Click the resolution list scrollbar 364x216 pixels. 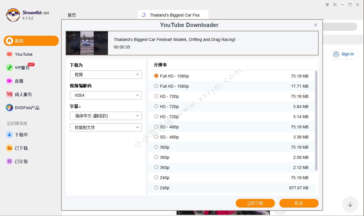pyautogui.click(x=316, y=120)
